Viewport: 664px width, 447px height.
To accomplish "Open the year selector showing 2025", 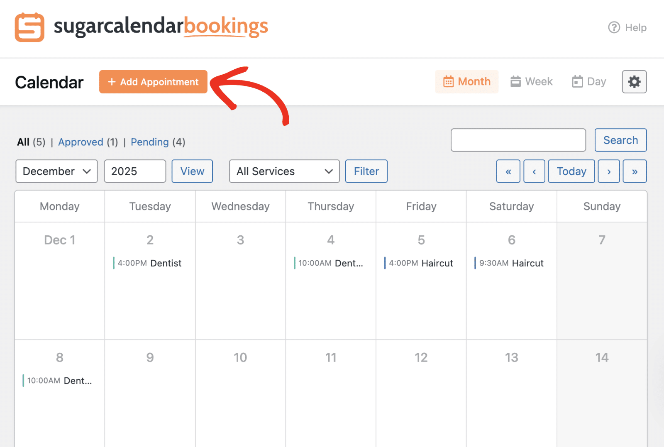I will point(134,171).
